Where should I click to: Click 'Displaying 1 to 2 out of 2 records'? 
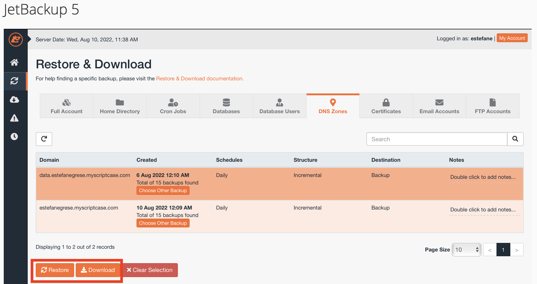coord(75,247)
